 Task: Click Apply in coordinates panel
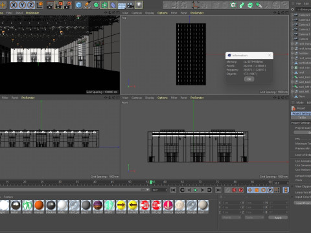278,217
